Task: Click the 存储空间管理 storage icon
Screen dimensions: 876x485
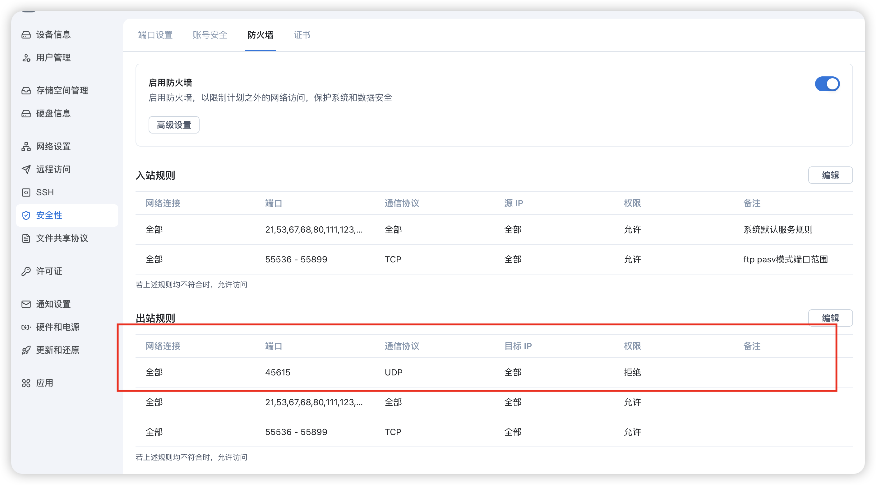Action: tap(26, 91)
